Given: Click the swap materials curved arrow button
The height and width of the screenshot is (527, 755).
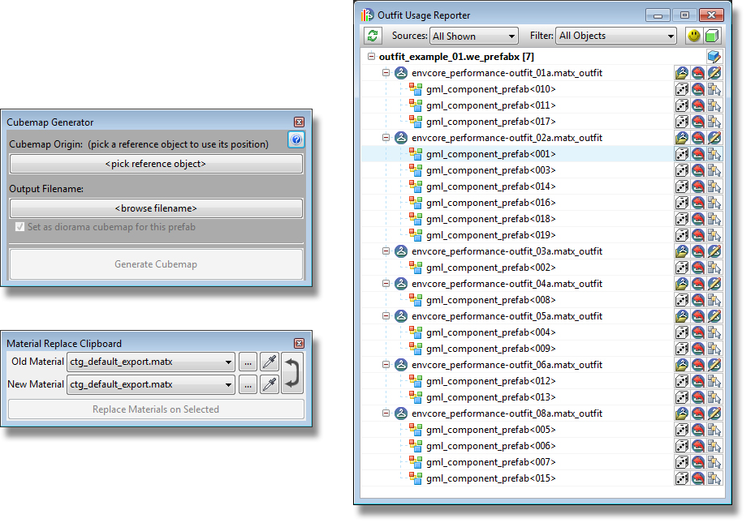Looking at the screenshot, I should click(291, 373).
